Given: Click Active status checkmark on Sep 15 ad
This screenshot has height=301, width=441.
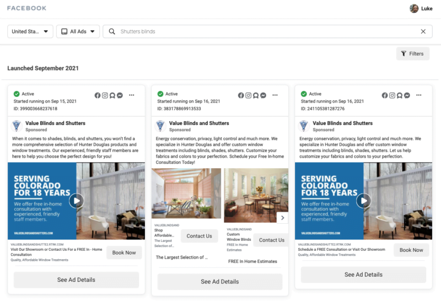Looking at the screenshot, I should tap(17, 94).
